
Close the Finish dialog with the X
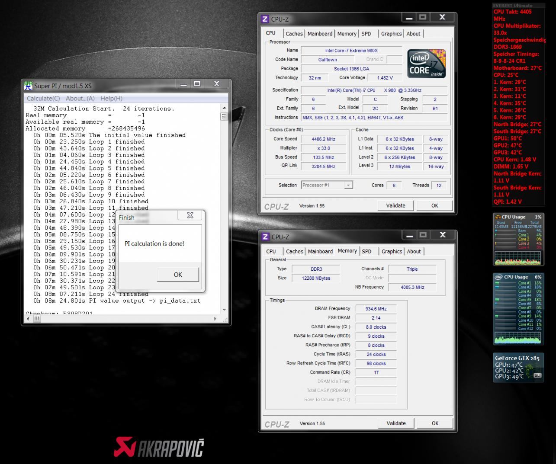point(190,215)
